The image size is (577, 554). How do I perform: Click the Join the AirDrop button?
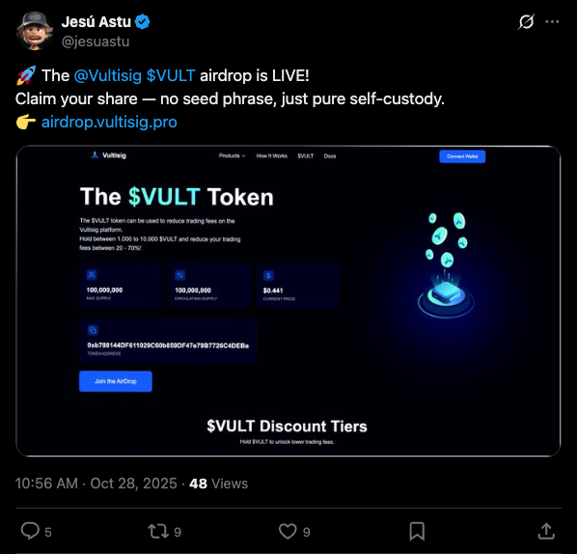[x=116, y=381]
